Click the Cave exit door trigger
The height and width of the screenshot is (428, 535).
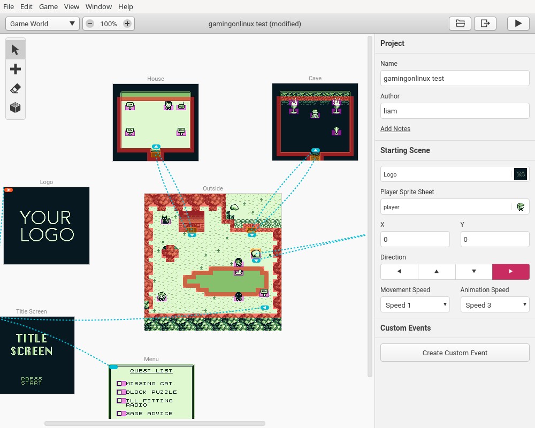[315, 157]
